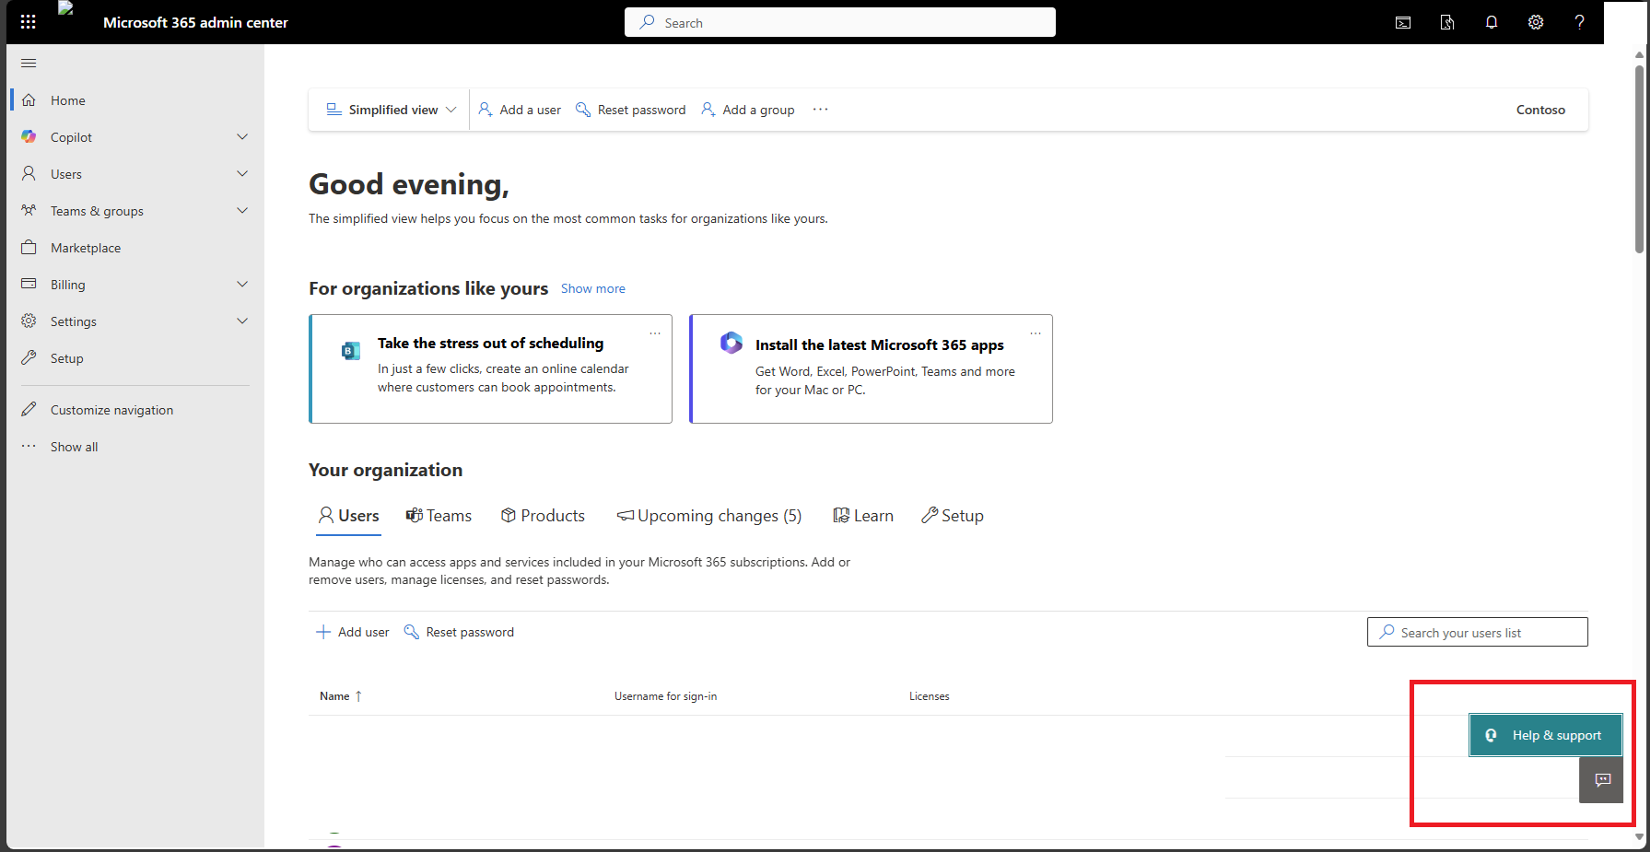
Task: Open more actions ellipsis after Add a group
Action: pos(820,110)
